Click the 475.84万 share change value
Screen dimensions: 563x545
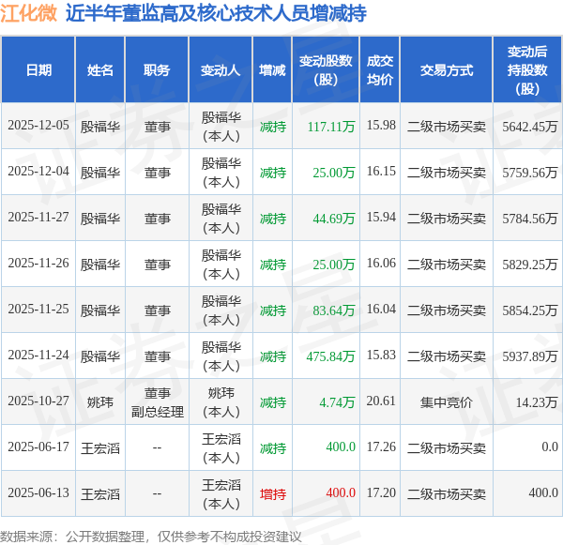pyautogui.click(x=330, y=356)
